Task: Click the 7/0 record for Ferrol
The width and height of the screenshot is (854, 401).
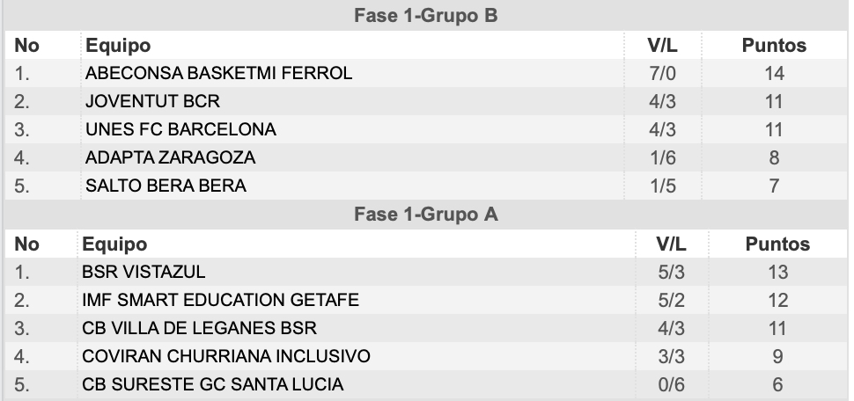Action: [x=663, y=73]
